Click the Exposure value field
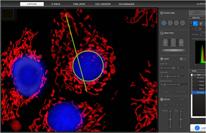This screenshot has height=133, width=206. coord(184,85)
